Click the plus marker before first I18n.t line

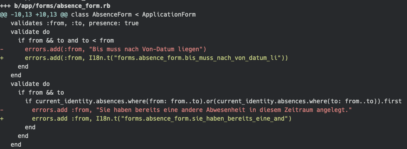pyautogui.click(x=2, y=58)
